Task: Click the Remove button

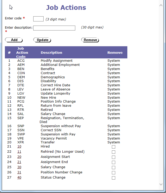Action: click(90, 40)
